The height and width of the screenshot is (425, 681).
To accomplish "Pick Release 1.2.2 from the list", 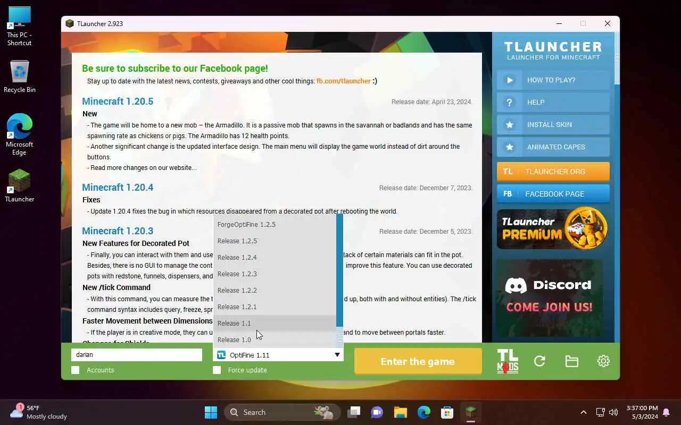I will pyautogui.click(x=275, y=291).
